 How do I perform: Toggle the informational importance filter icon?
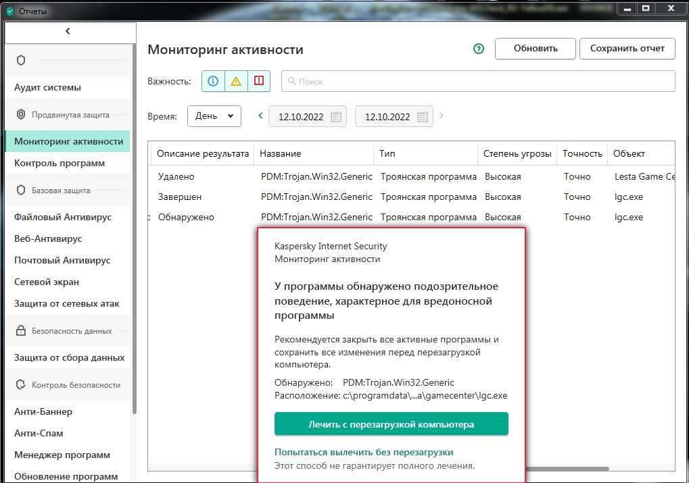click(x=213, y=81)
